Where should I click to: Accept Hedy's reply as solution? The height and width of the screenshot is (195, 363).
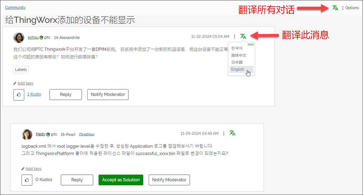(x=121, y=180)
